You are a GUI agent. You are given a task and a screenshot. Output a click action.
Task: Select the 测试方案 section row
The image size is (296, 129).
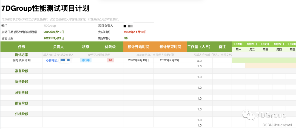pyautogui.click(x=22, y=55)
